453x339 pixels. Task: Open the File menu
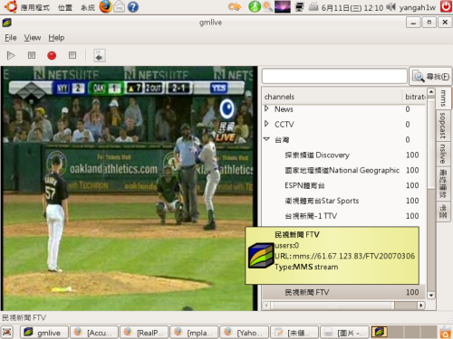tap(11, 38)
